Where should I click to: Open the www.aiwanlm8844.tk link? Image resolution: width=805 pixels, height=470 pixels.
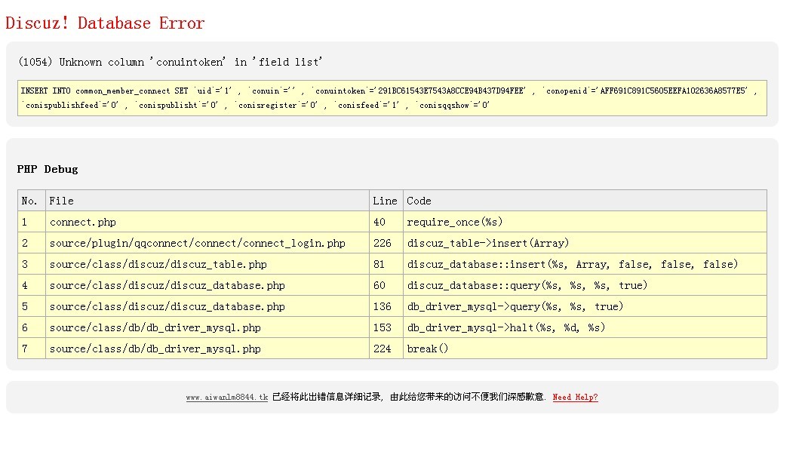(x=227, y=397)
